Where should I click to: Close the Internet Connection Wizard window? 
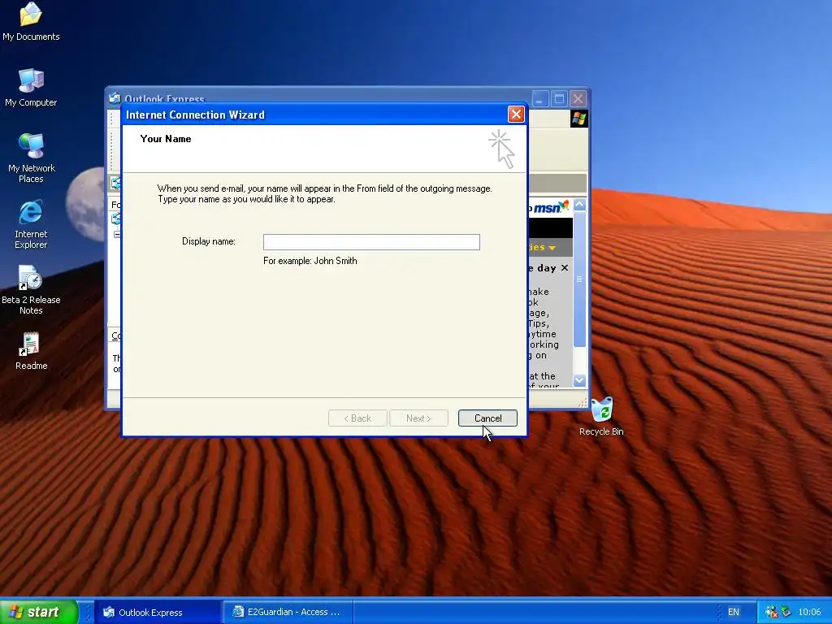click(516, 115)
